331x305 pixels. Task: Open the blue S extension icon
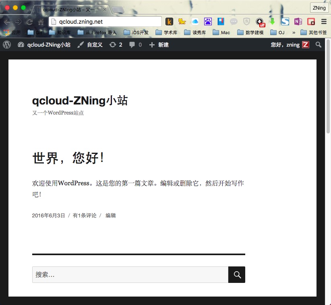285,21
